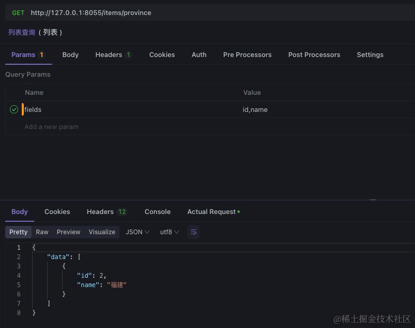
Task: Open the JSON format dropdown
Action: [x=137, y=232]
